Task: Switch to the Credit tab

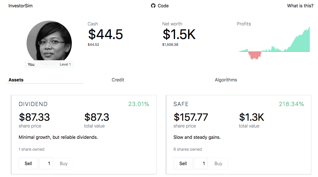Action: 118,80
